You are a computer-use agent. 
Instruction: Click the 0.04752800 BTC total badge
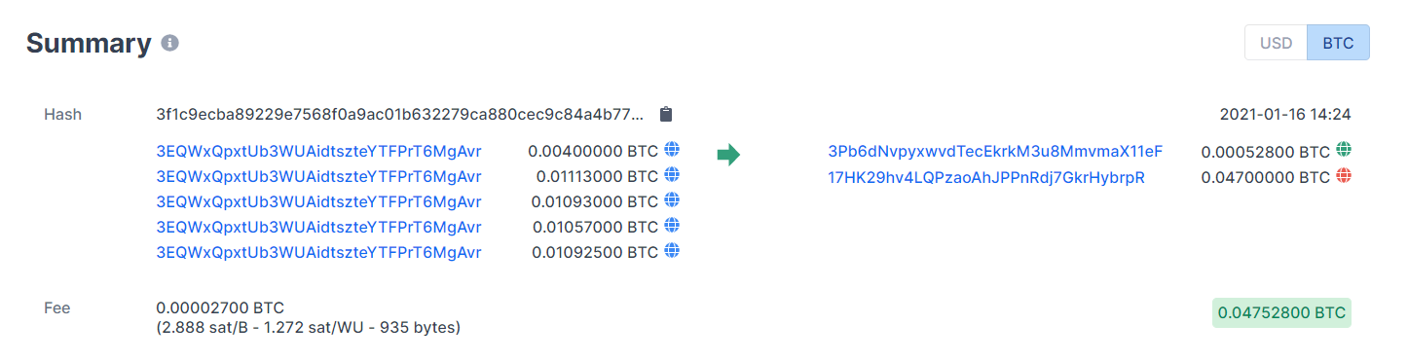click(x=1281, y=313)
